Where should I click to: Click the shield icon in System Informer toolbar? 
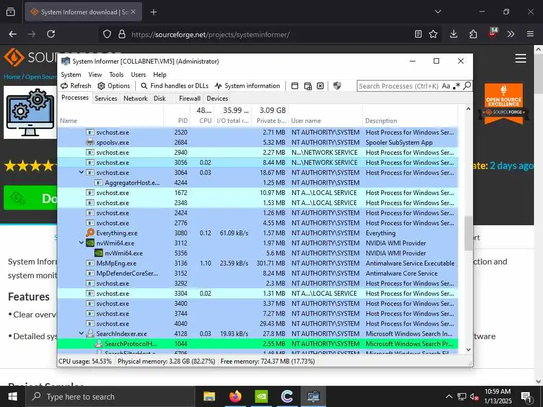pyautogui.click(x=337, y=86)
